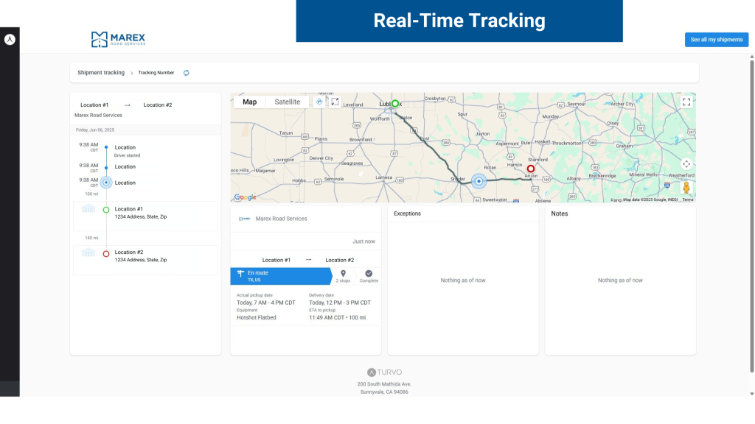
Task: Open the Shipment tracking breadcrumb link
Action: coord(101,73)
